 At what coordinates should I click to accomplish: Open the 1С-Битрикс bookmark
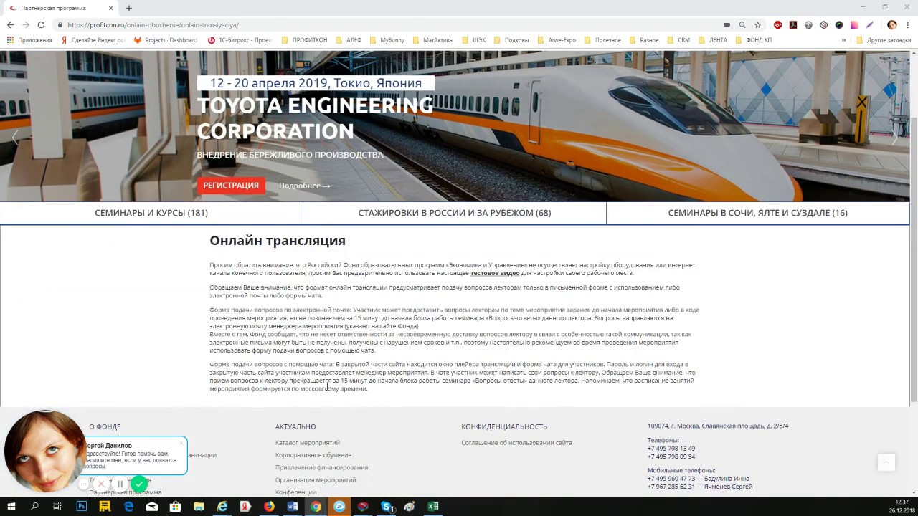click(x=240, y=40)
